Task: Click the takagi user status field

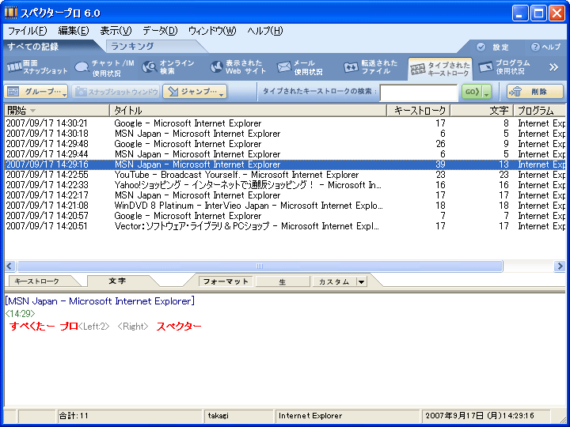Action: point(238,416)
